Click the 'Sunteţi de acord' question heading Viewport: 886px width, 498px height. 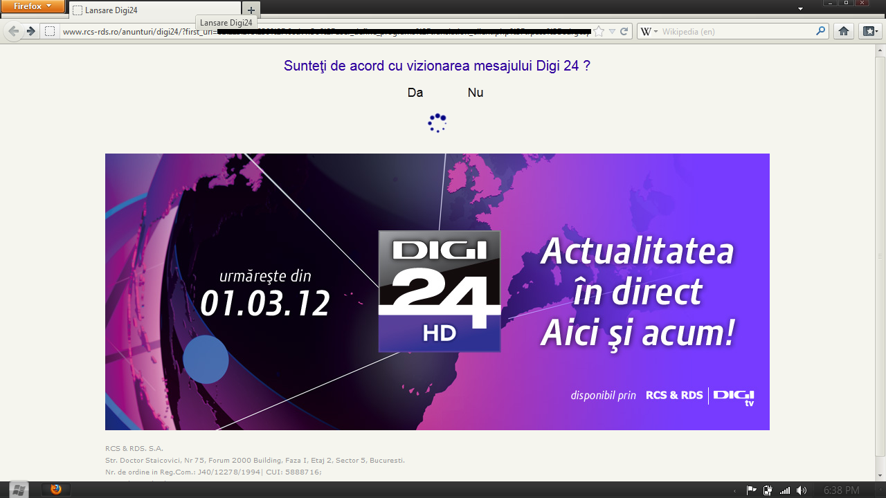pos(437,66)
